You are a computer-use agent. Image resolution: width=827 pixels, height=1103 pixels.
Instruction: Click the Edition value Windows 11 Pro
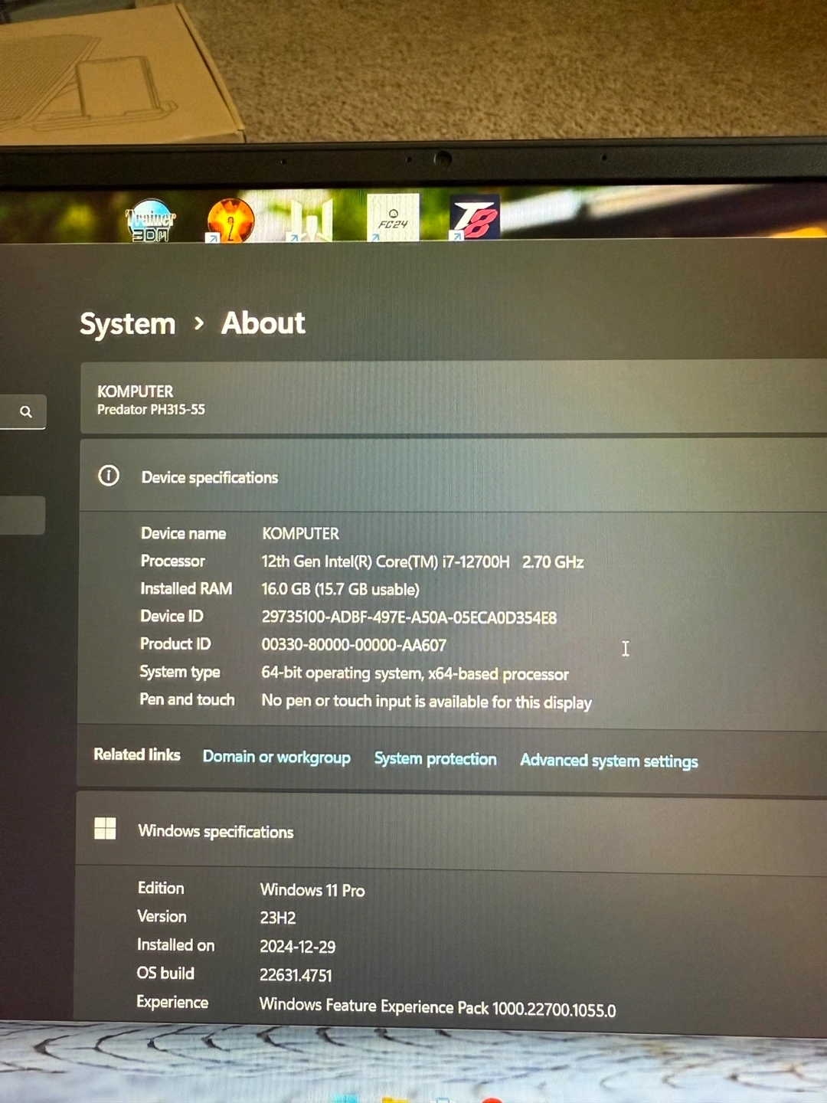pyautogui.click(x=312, y=890)
